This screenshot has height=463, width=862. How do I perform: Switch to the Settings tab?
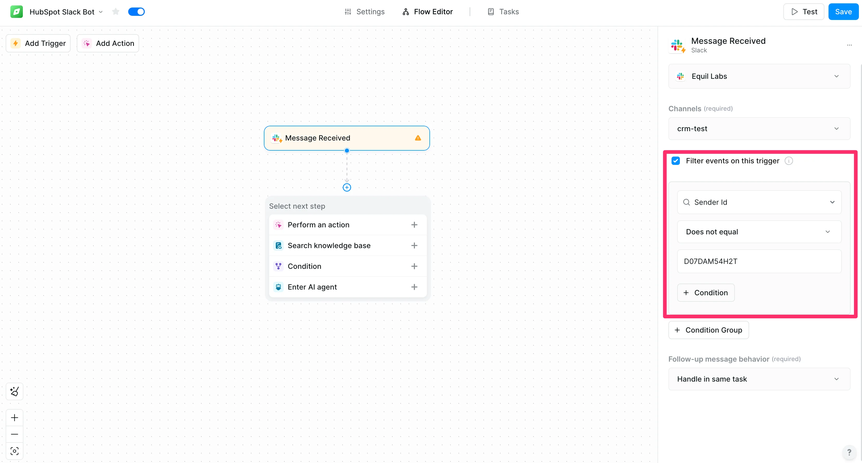[x=364, y=12]
